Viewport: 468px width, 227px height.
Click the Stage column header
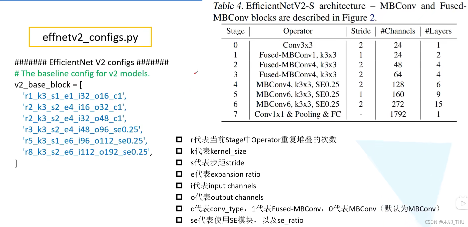coord(235,31)
